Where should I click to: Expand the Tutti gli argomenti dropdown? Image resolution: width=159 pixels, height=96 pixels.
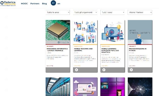click(x=85, y=12)
